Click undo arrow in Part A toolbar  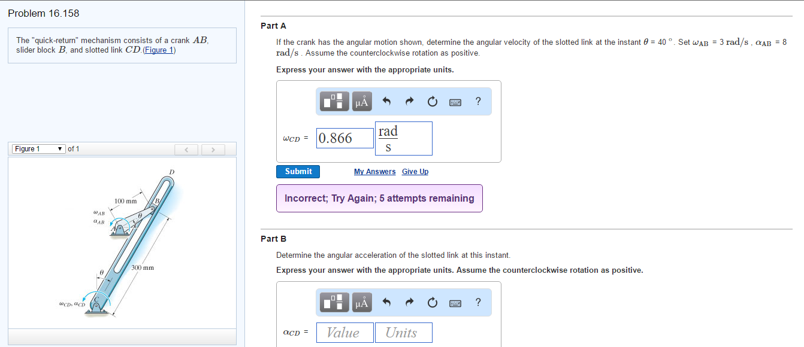tap(386, 102)
